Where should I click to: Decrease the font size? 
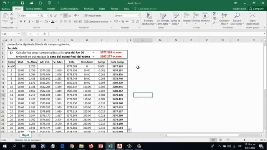tap(55, 15)
